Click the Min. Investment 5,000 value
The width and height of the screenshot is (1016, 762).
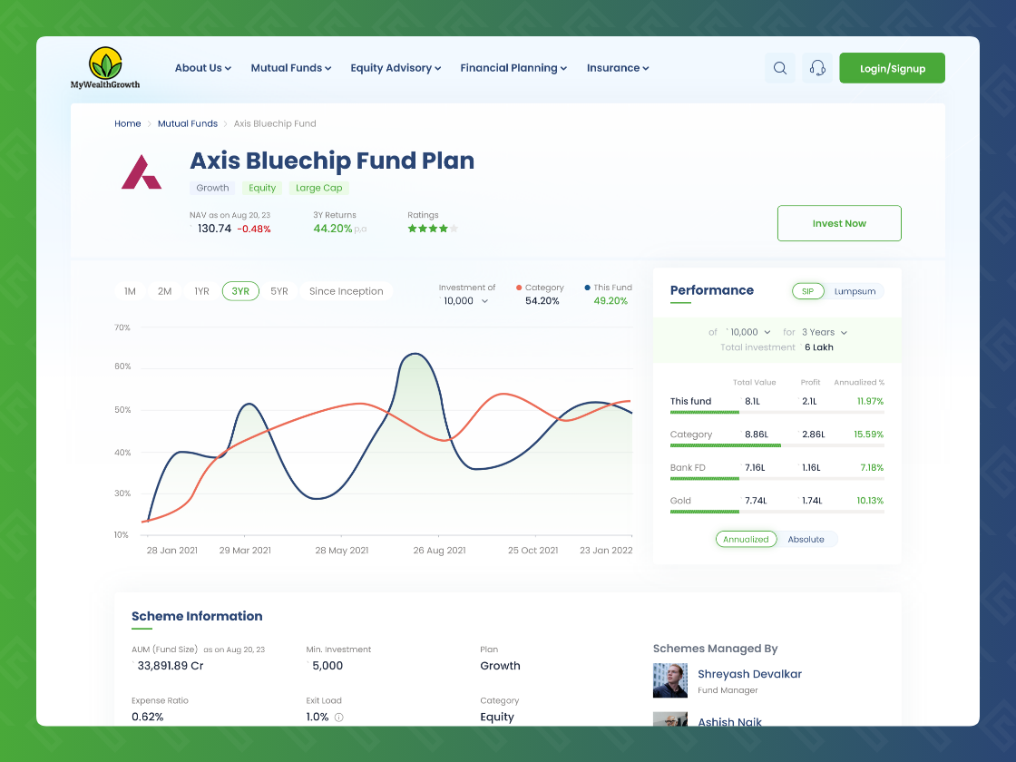pos(327,666)
